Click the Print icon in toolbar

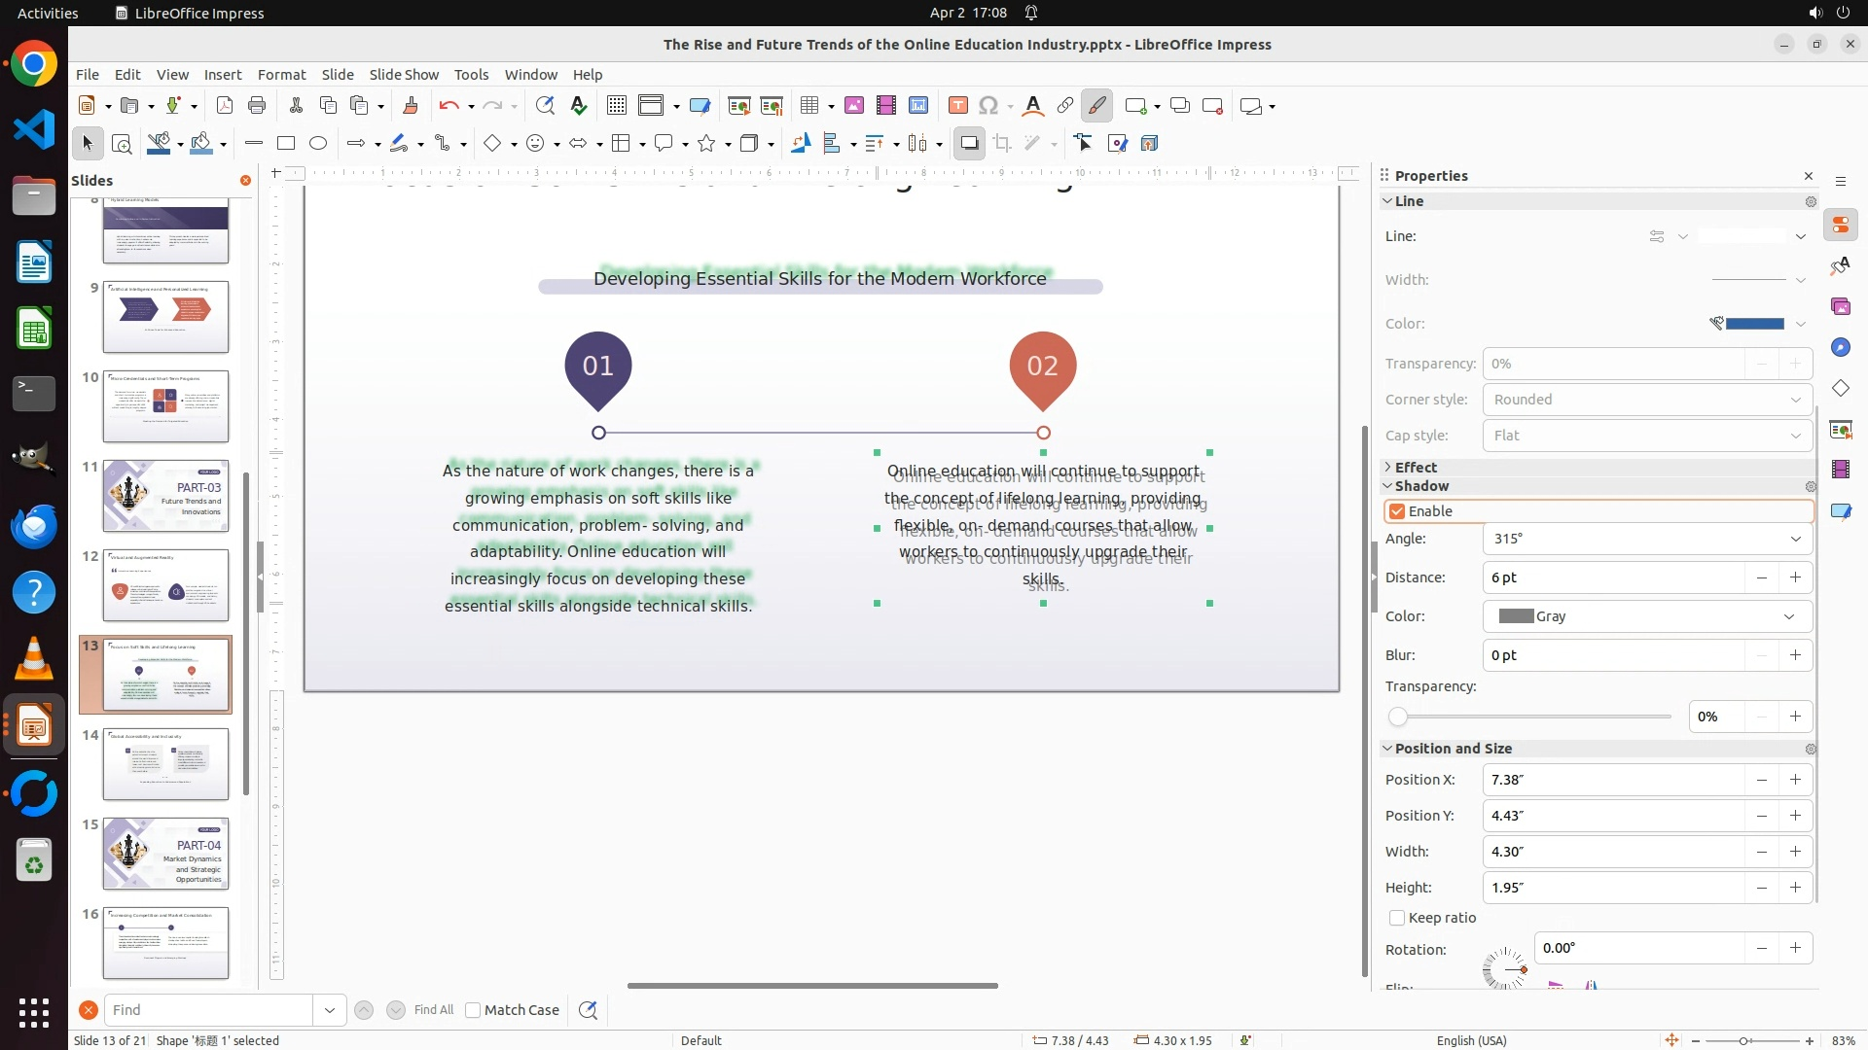[257, 106]
